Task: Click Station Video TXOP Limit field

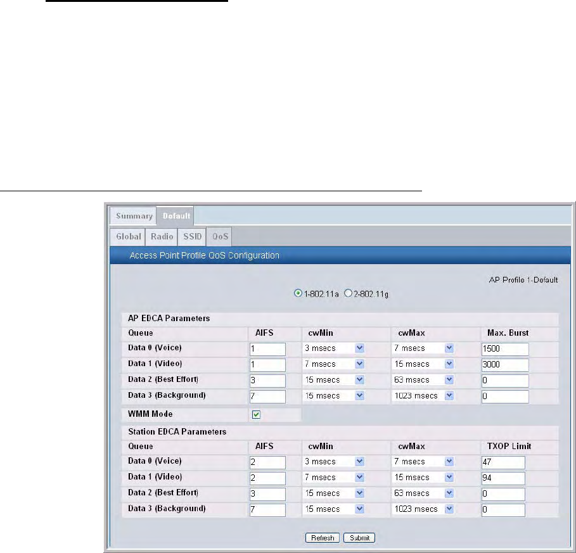Action: pyautogui.click(x=503, y=478)
